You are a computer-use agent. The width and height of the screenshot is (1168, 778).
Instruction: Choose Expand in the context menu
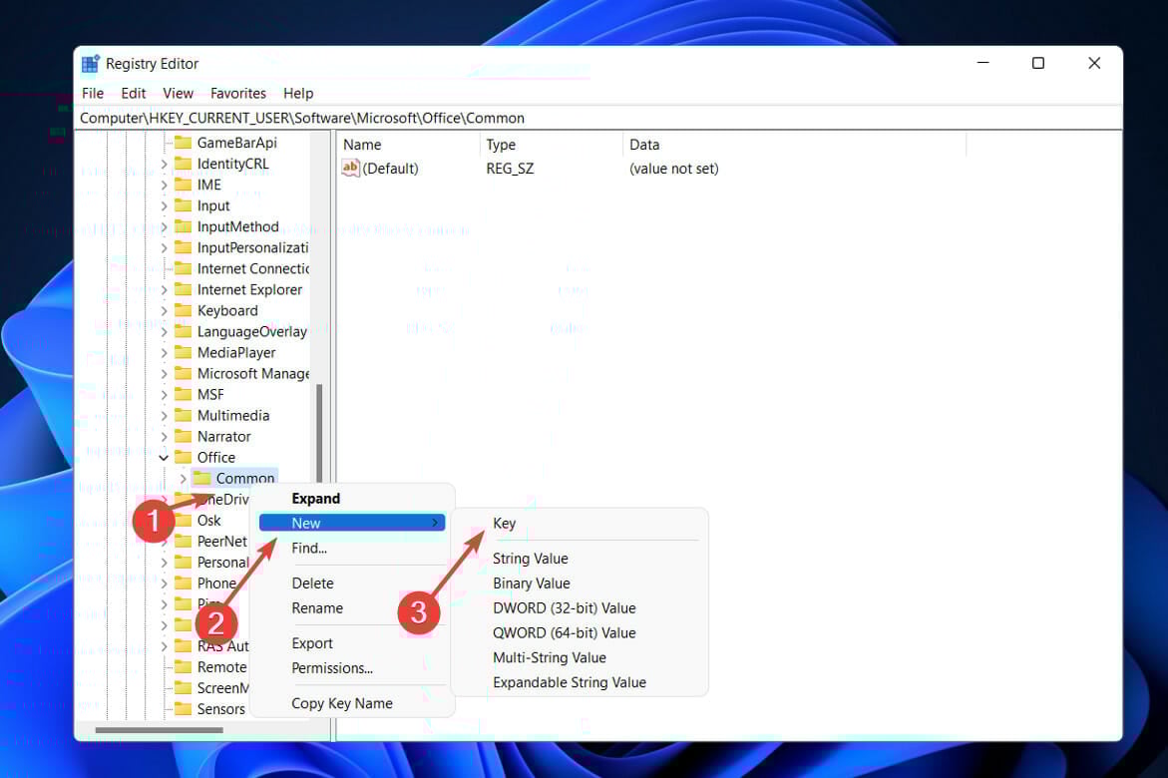coord(351,499)
